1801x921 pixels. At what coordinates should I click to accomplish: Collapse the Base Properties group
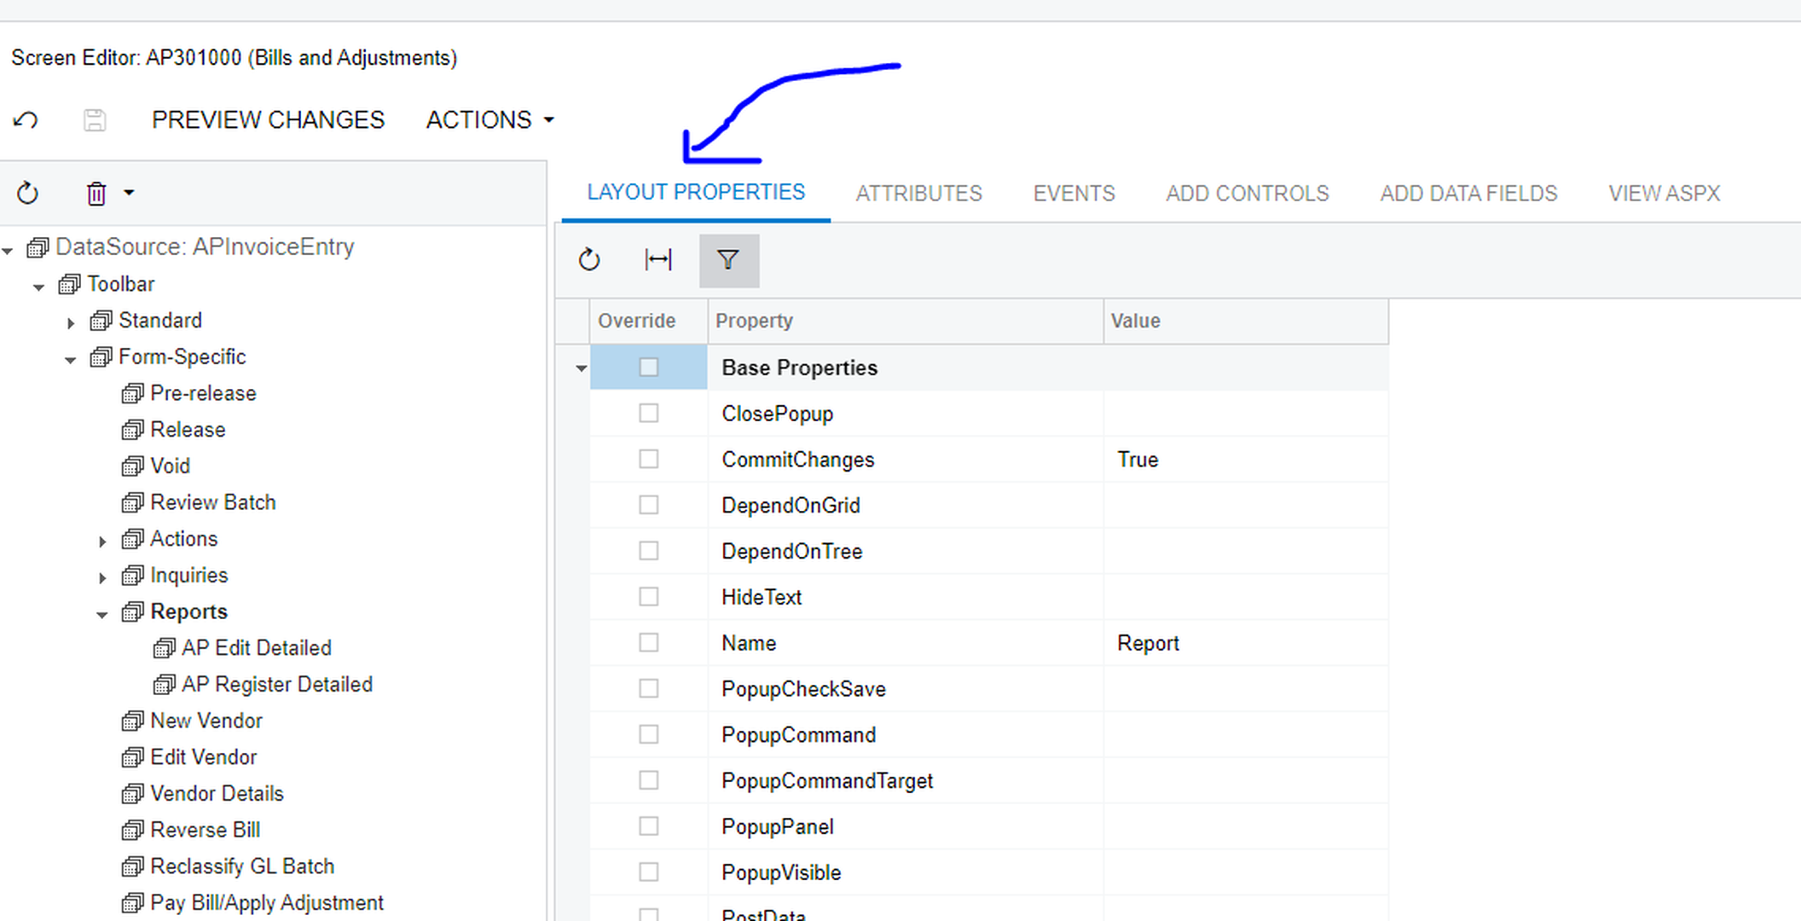point(581,368)
